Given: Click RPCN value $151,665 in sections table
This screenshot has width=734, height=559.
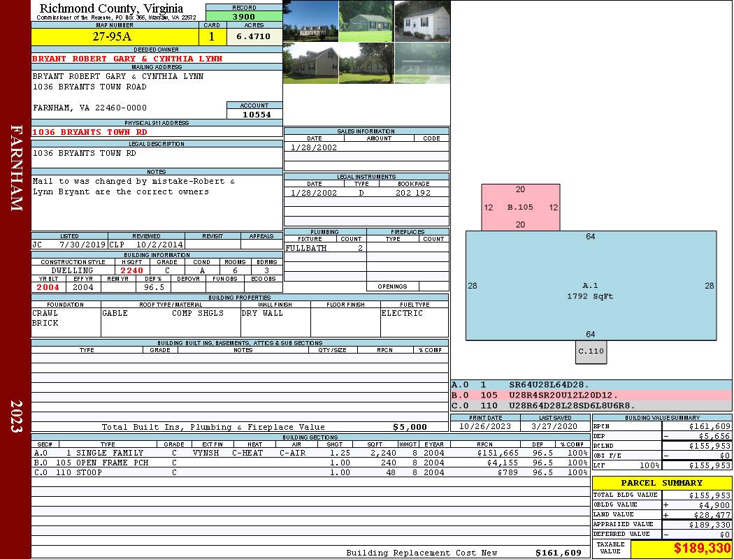Looking at the screenshot, I should (498, 453).
